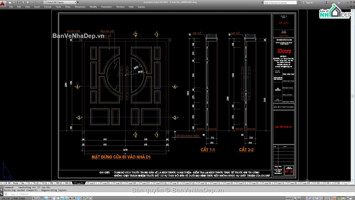Select the 'CẮT 1-1' section title text
The width and height of the screenshot is (355, 200).
[208, 150]
